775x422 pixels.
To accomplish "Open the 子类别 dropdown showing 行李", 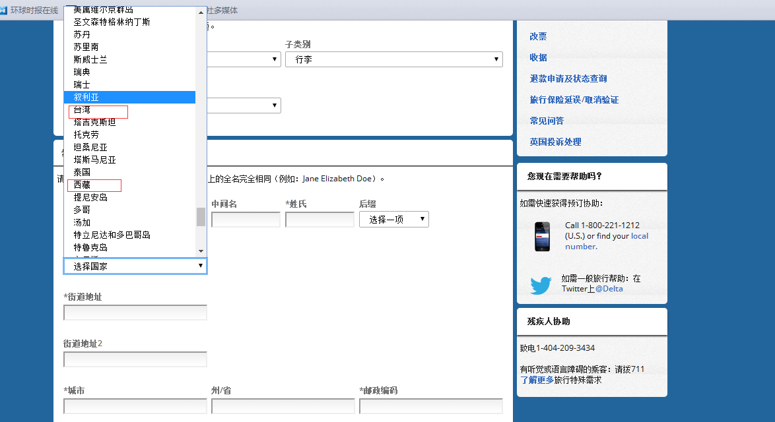I will [x=394, y=59].
